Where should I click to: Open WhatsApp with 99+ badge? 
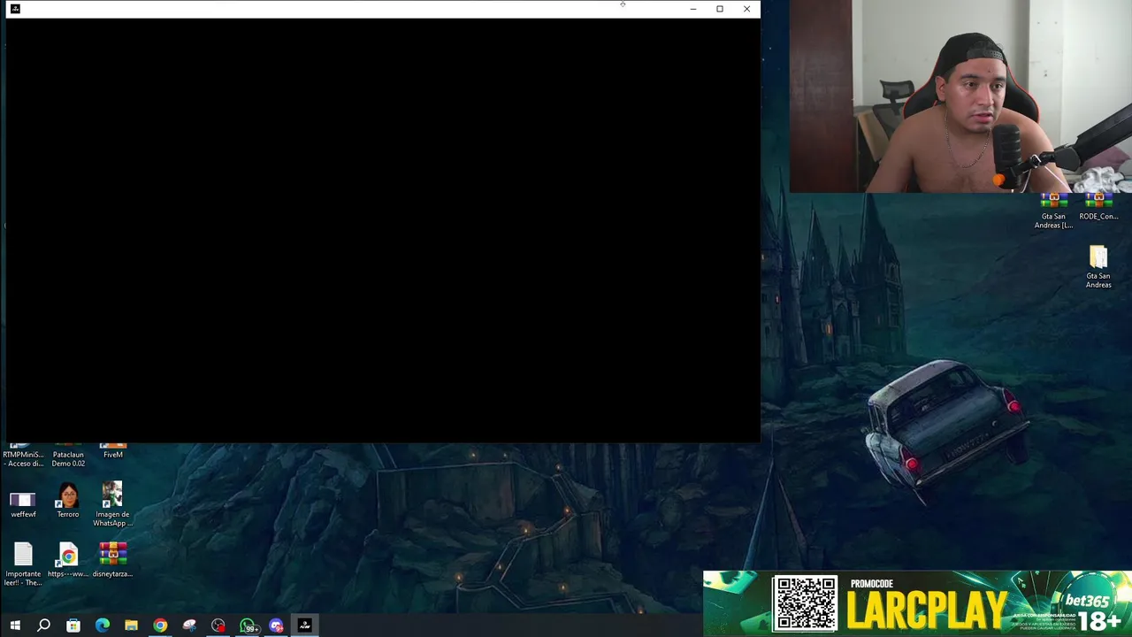point(248,625)
